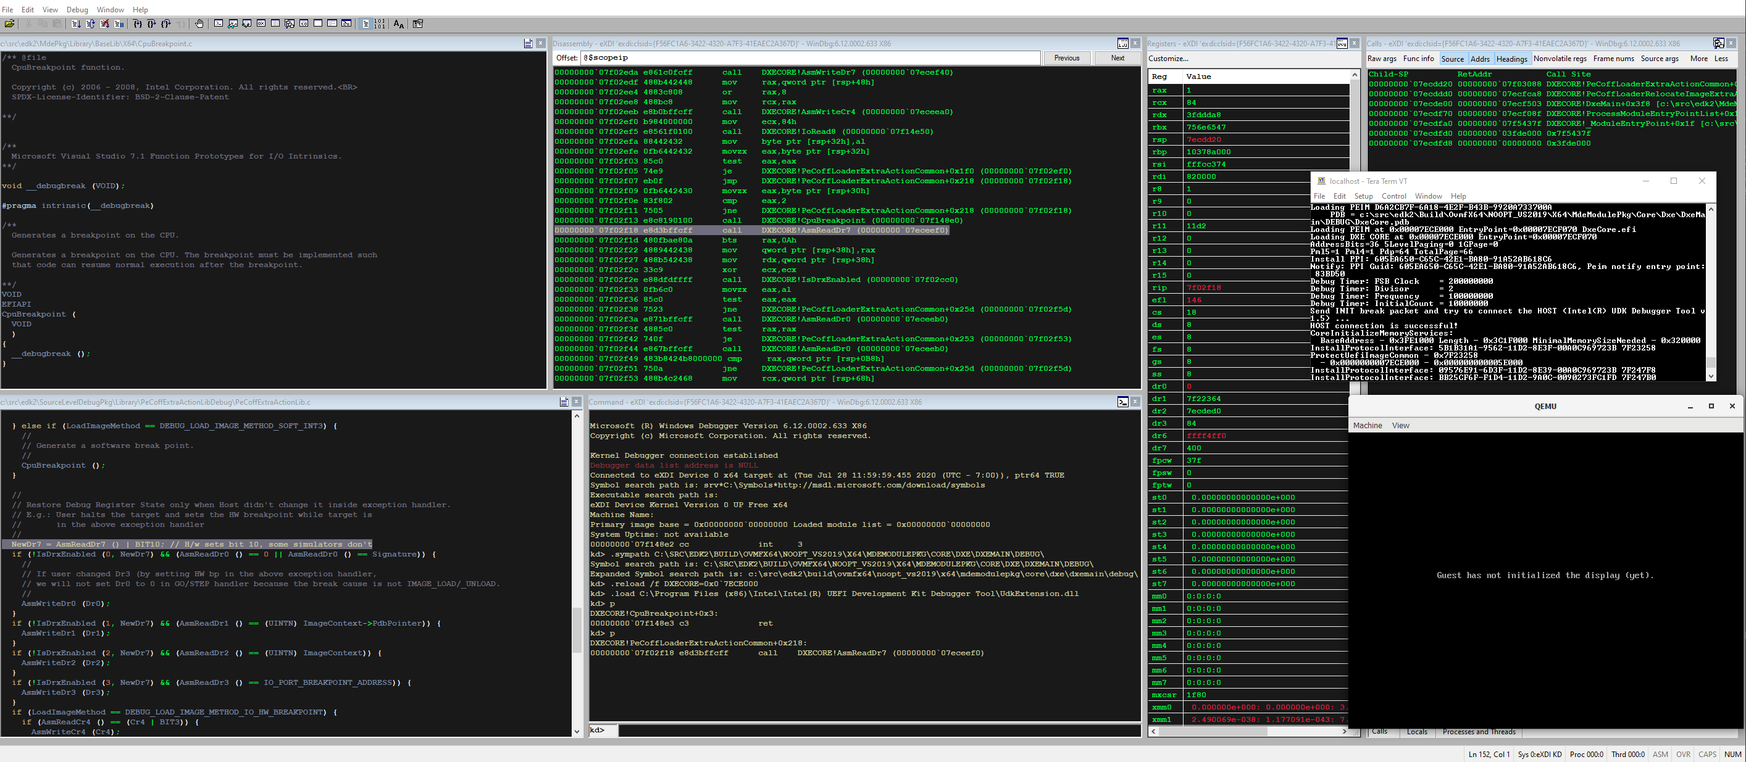The height and width of the screenshot is (762, 1746).
Task: Toggle Source mode using its toolbar icon
Action: [365, 23]
